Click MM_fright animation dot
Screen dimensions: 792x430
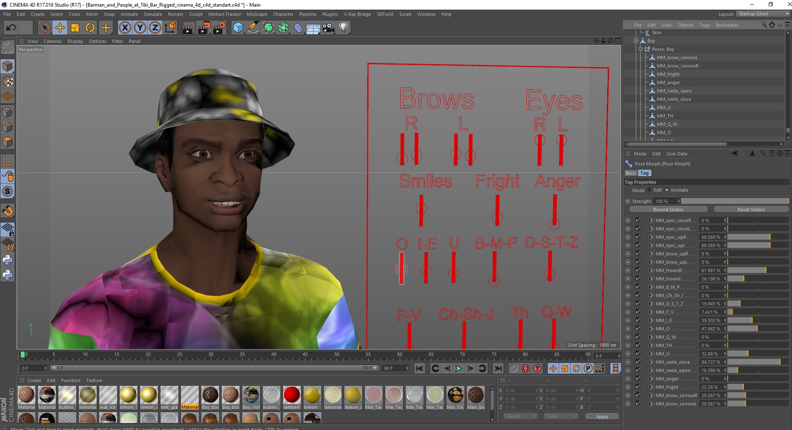coord(628,387)
